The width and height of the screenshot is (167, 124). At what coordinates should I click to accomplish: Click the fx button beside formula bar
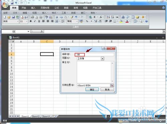[x=42, y=32]
